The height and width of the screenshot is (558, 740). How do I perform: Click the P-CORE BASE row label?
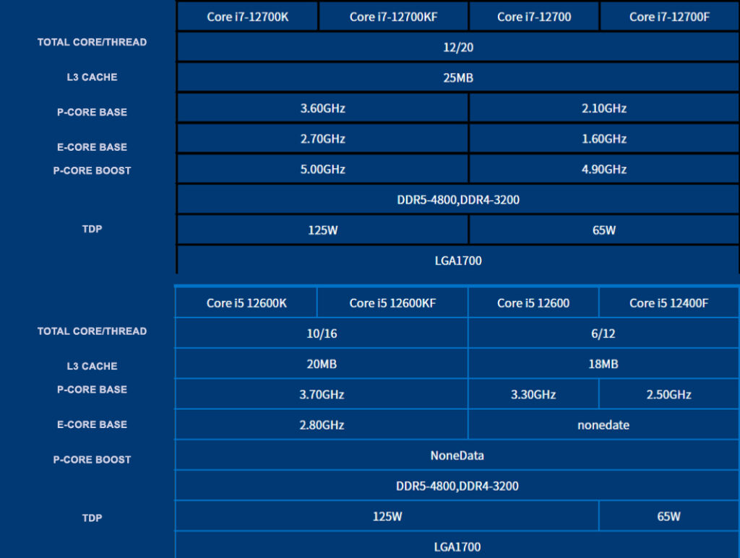(x=92, y=112)
